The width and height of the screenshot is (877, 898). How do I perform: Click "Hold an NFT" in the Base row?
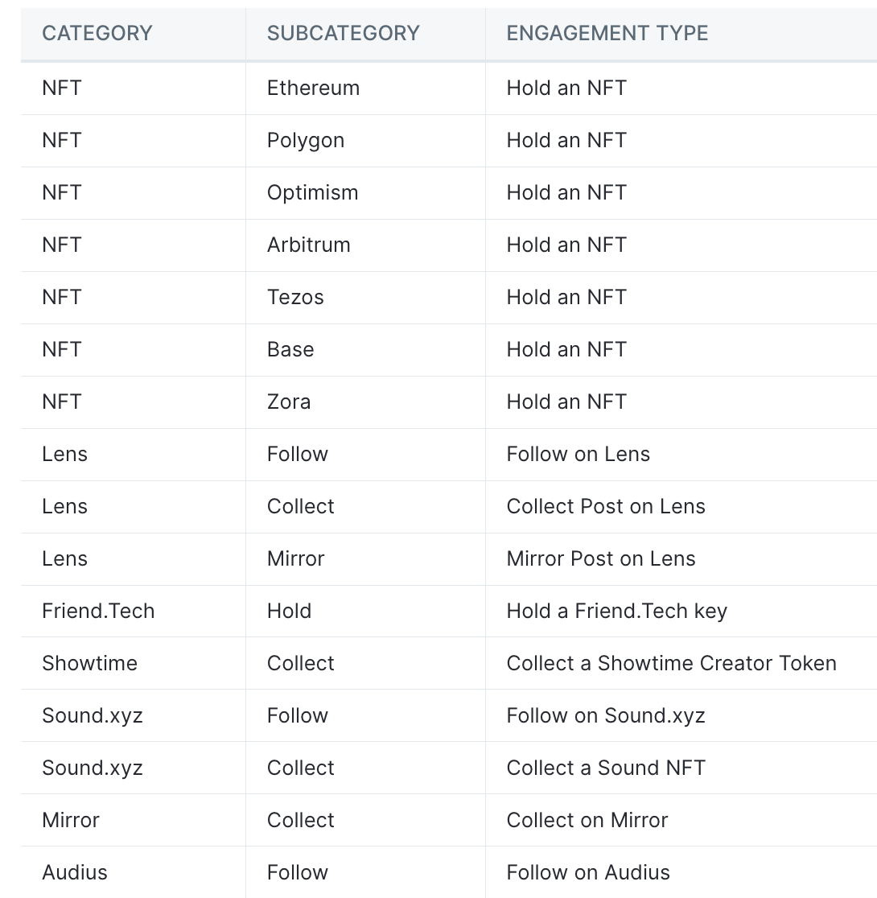(x=566, y=350)
